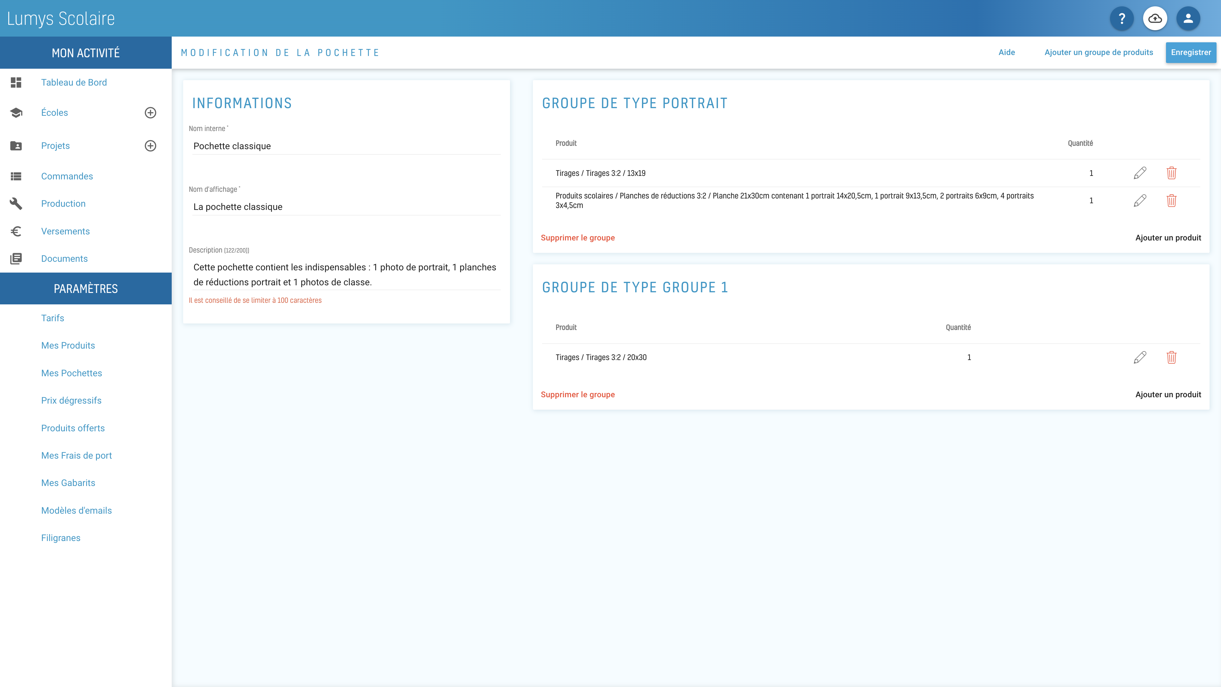The width and height of the screenshot is (1221, 687).
Task: Click into the Description text area
Action: click(346, 274)
